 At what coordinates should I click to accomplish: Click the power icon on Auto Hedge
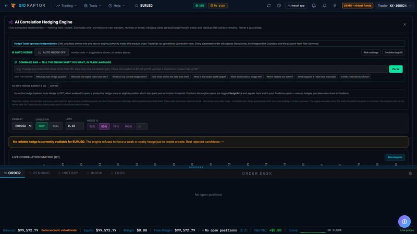tap(40, 53)
